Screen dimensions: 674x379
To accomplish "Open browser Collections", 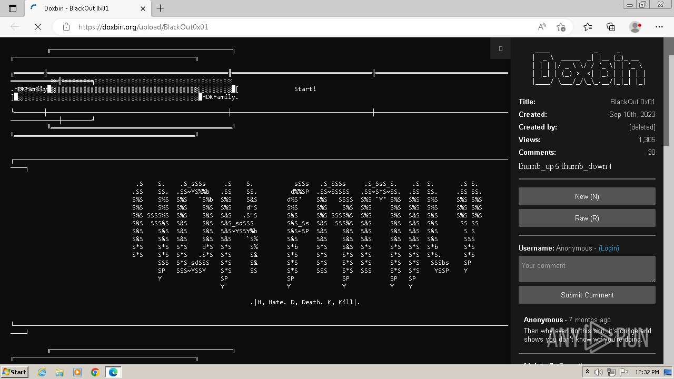I will point(611,27).
